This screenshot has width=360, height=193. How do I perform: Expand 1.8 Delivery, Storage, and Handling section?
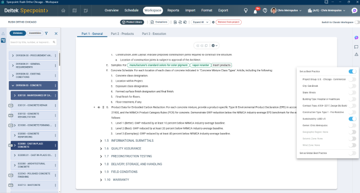point(101,164)
